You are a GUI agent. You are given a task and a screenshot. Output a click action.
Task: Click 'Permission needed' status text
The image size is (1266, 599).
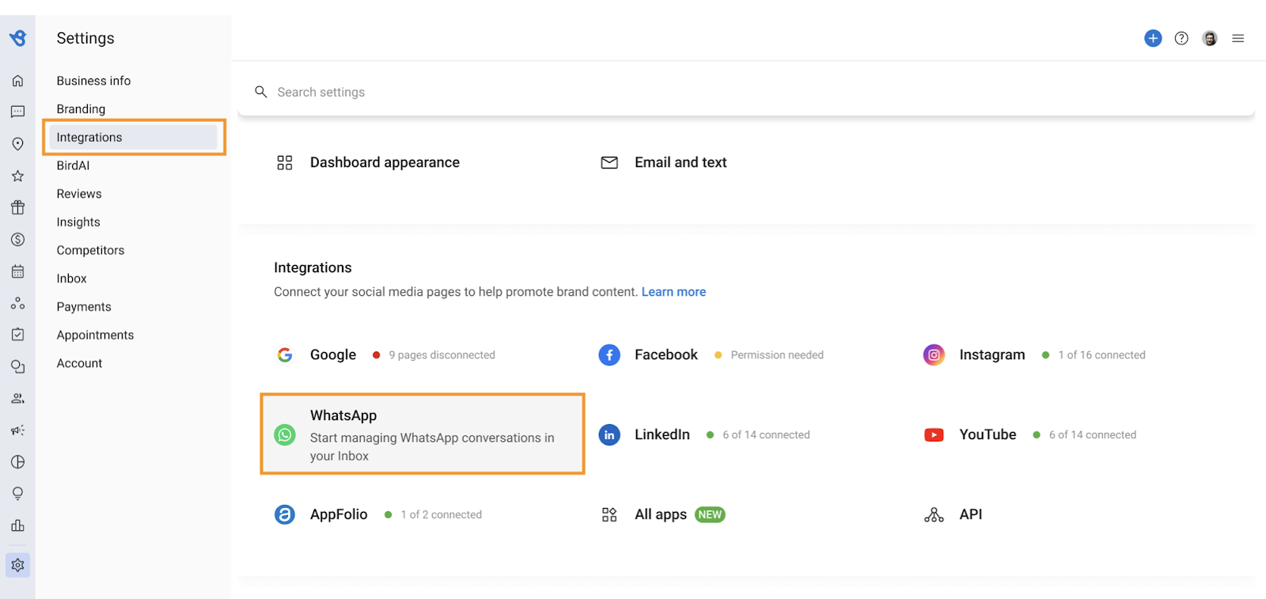click(777, 355)
